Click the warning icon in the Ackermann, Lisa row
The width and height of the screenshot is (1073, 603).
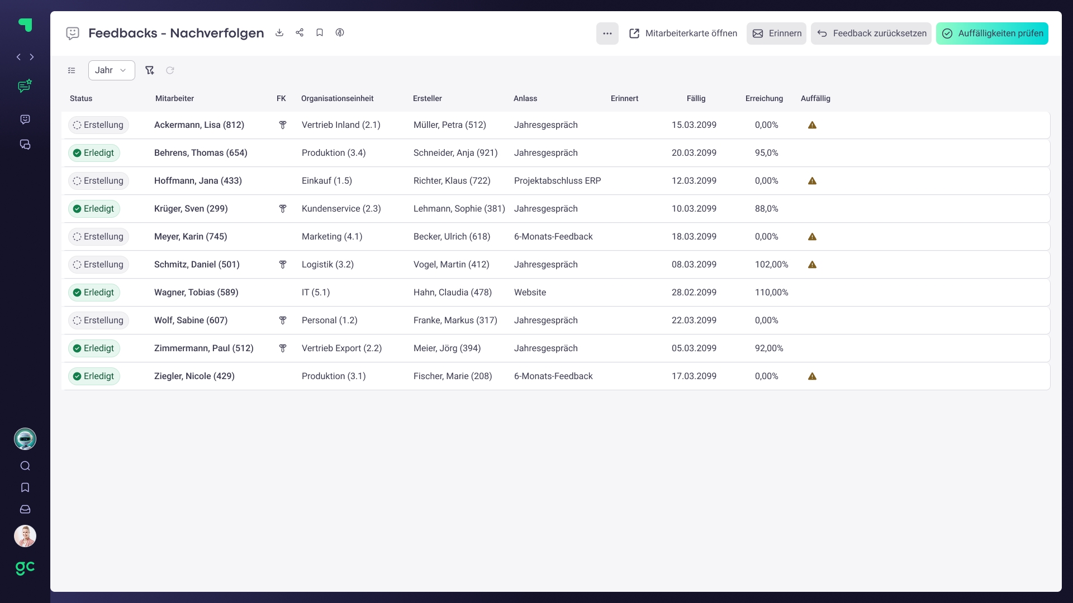point(812,125)
